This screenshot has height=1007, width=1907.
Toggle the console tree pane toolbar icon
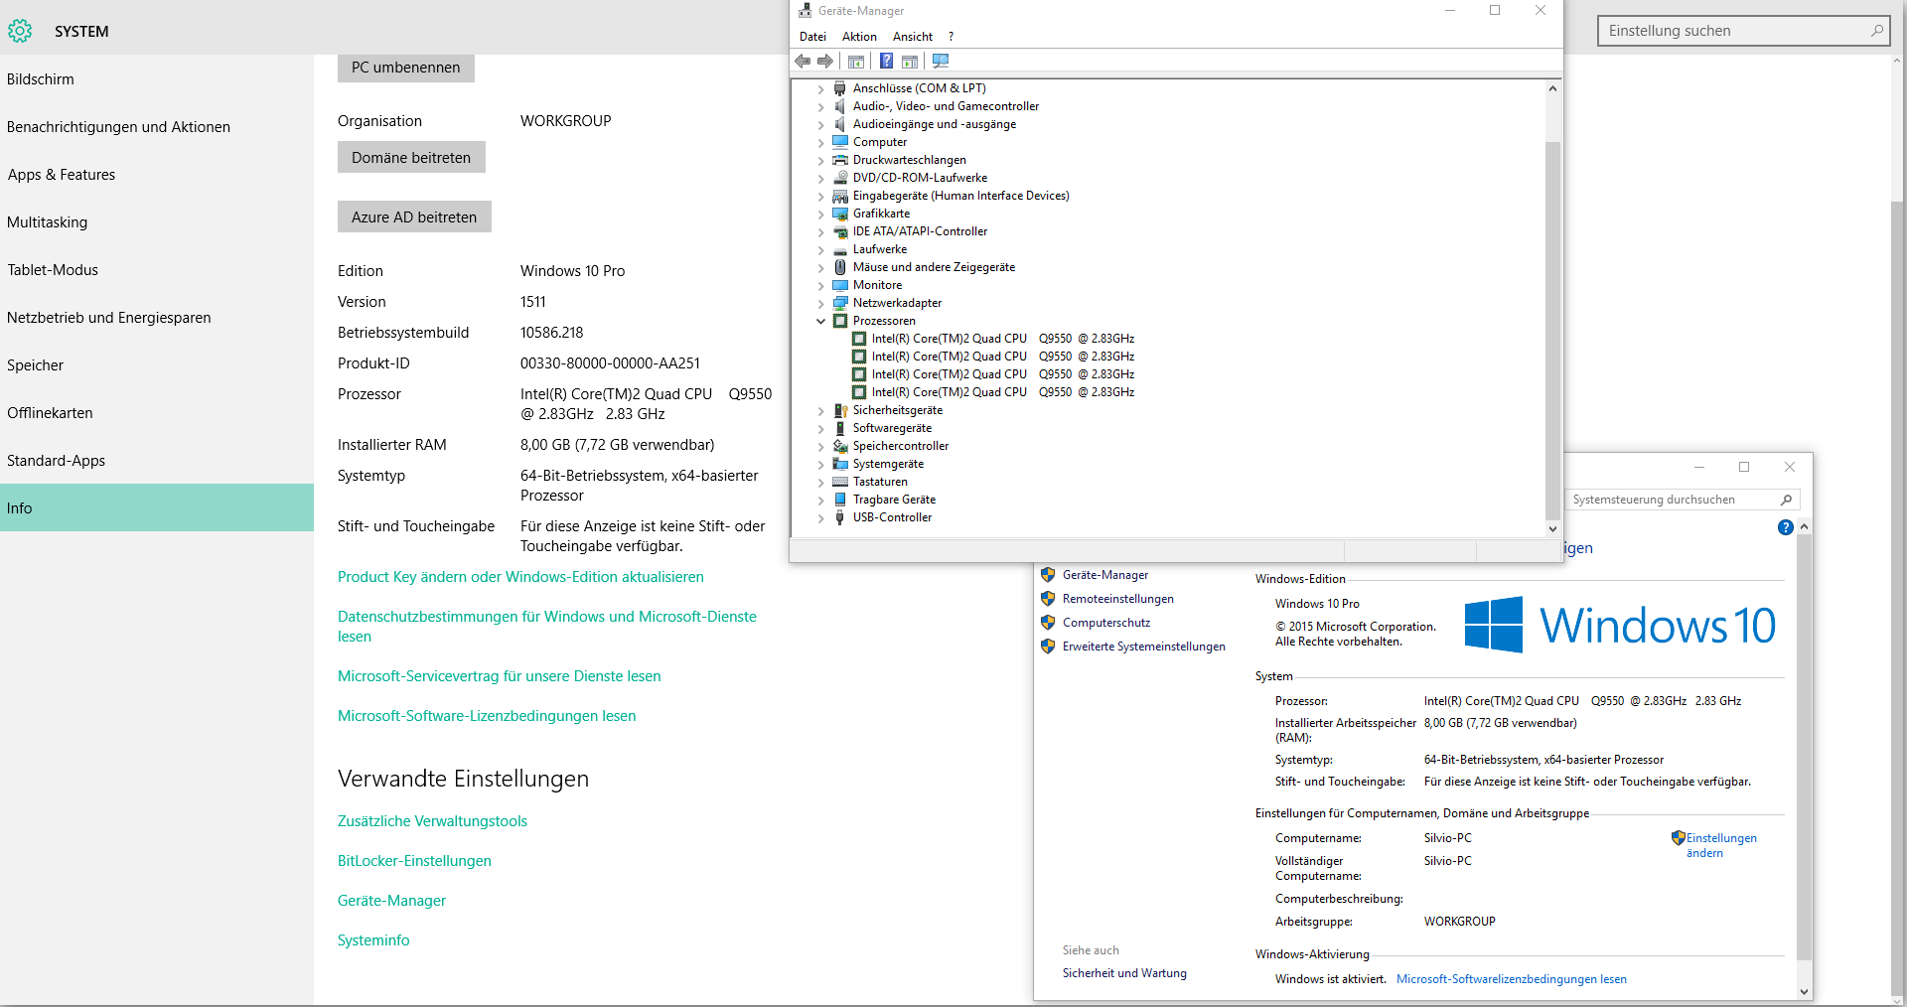coord(856,62)
